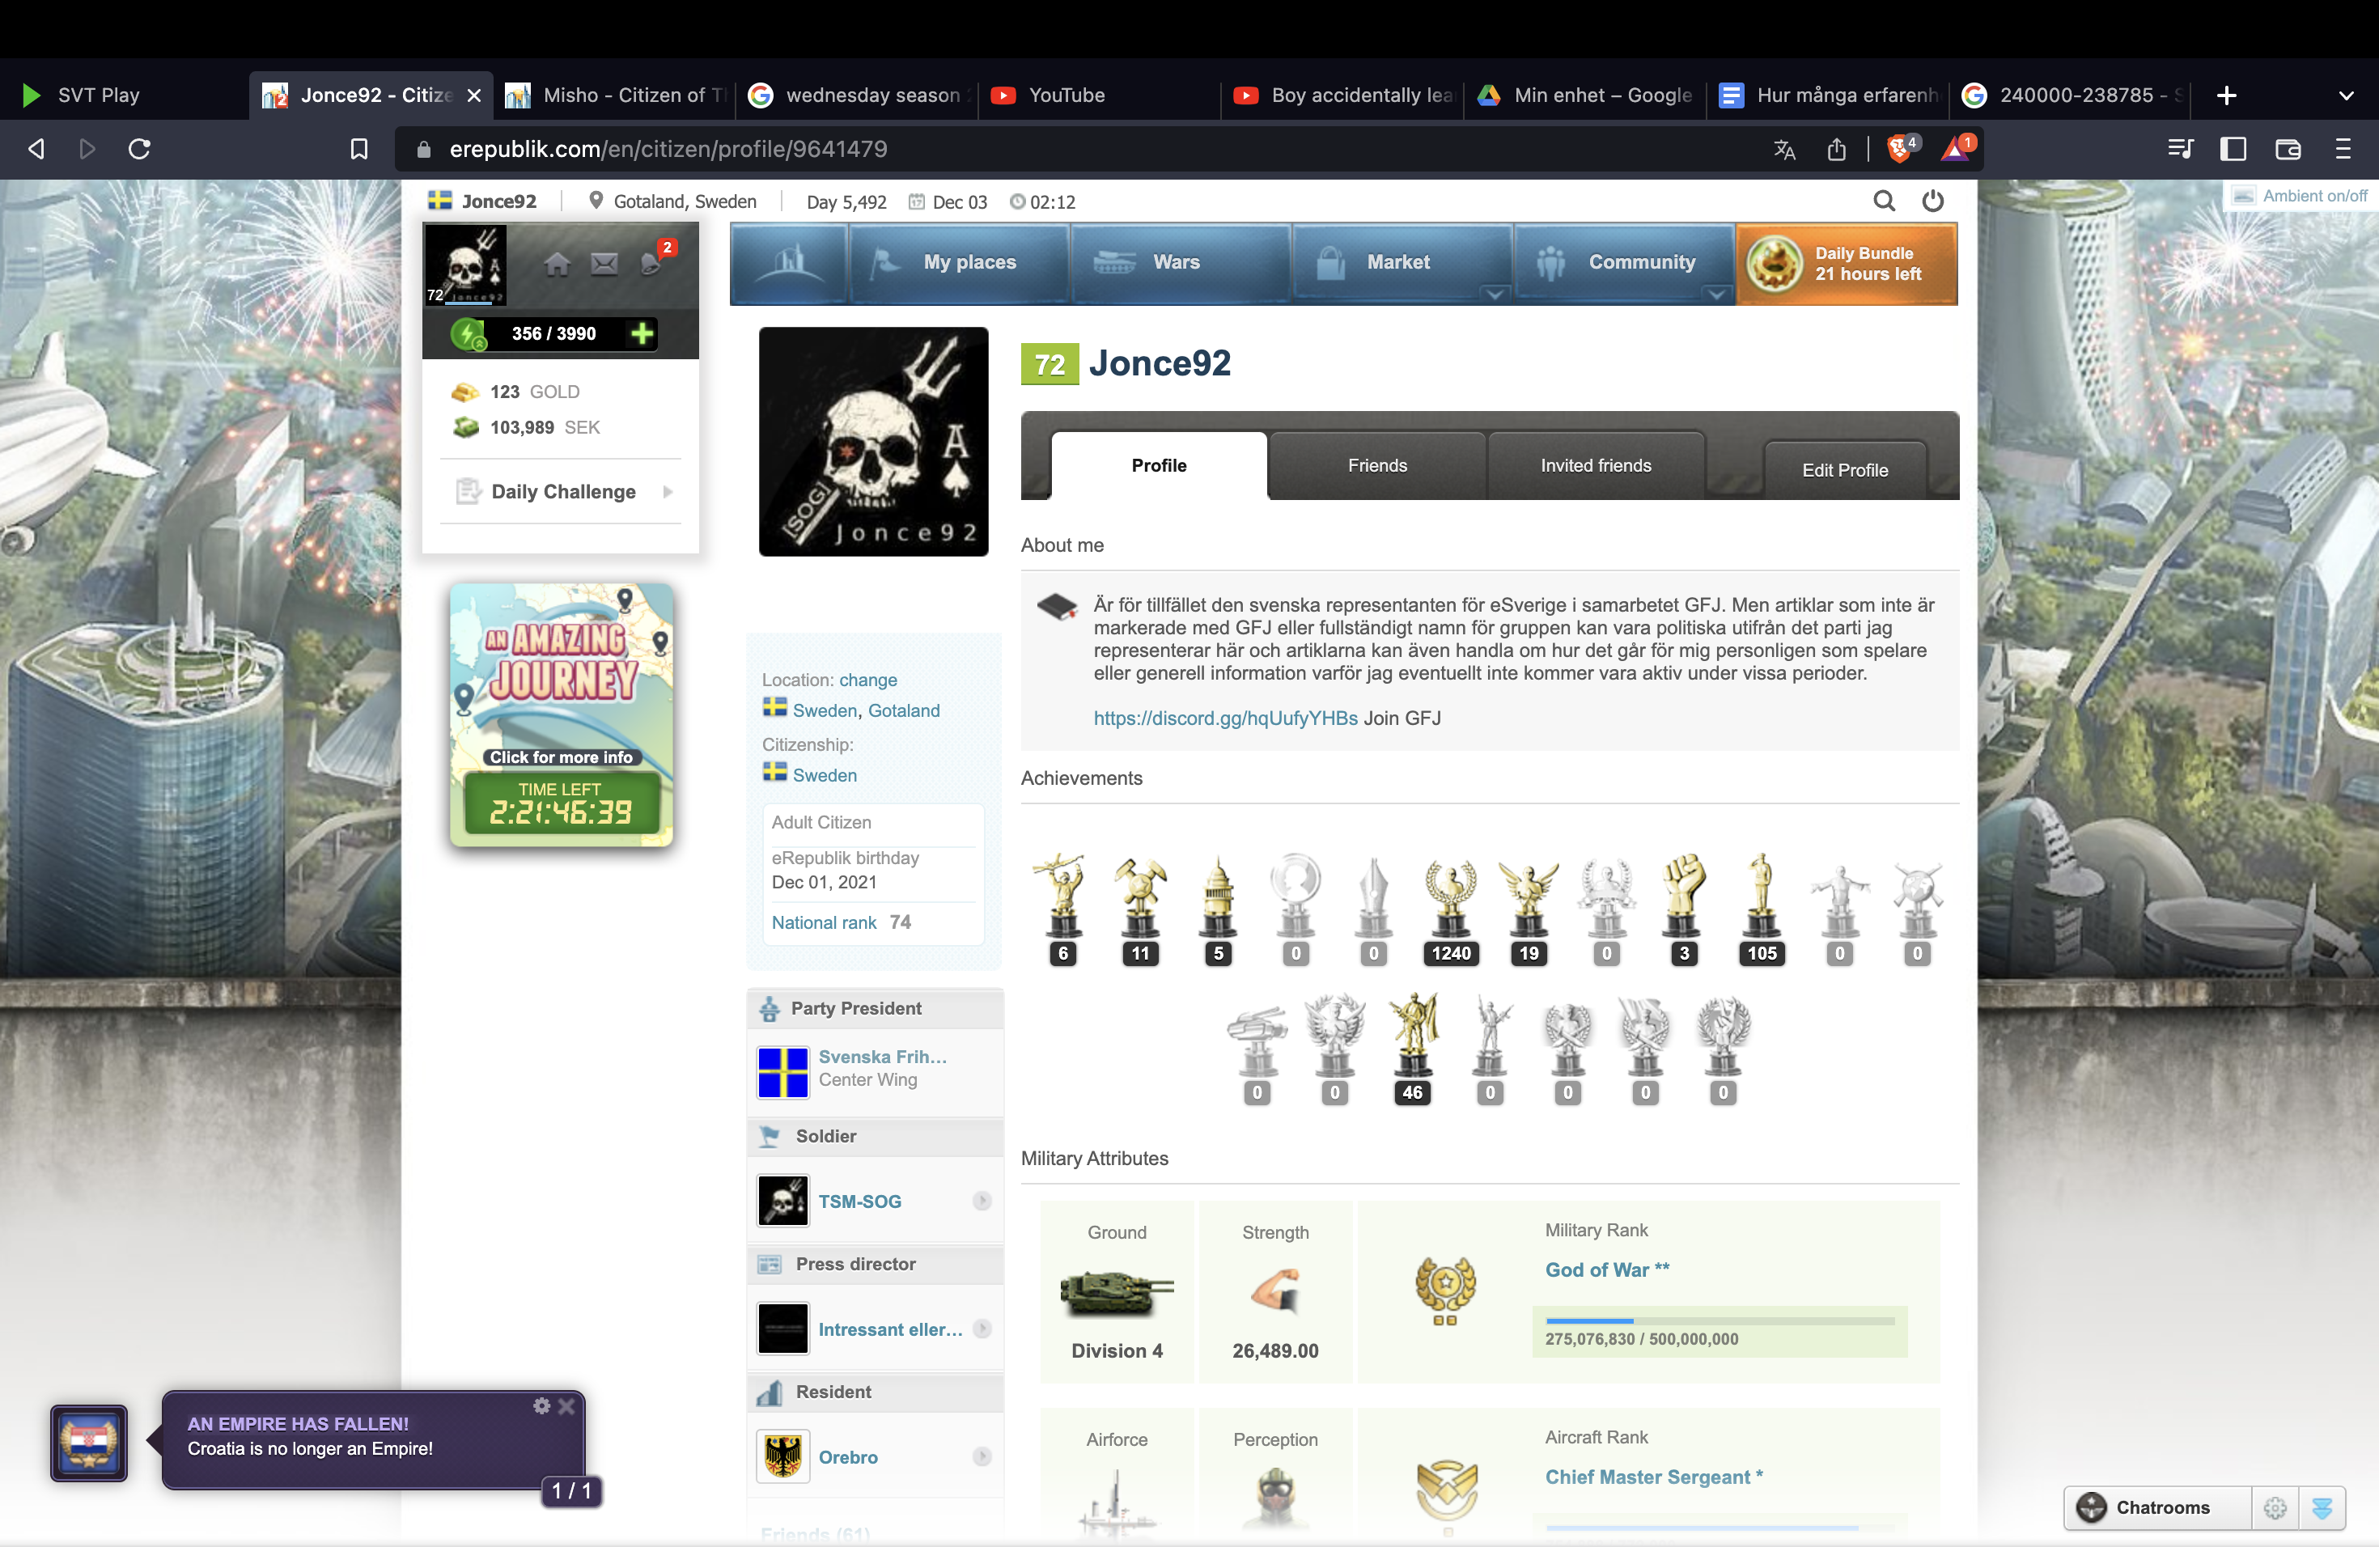Click the green plus energy button

[x=642, y=334]
